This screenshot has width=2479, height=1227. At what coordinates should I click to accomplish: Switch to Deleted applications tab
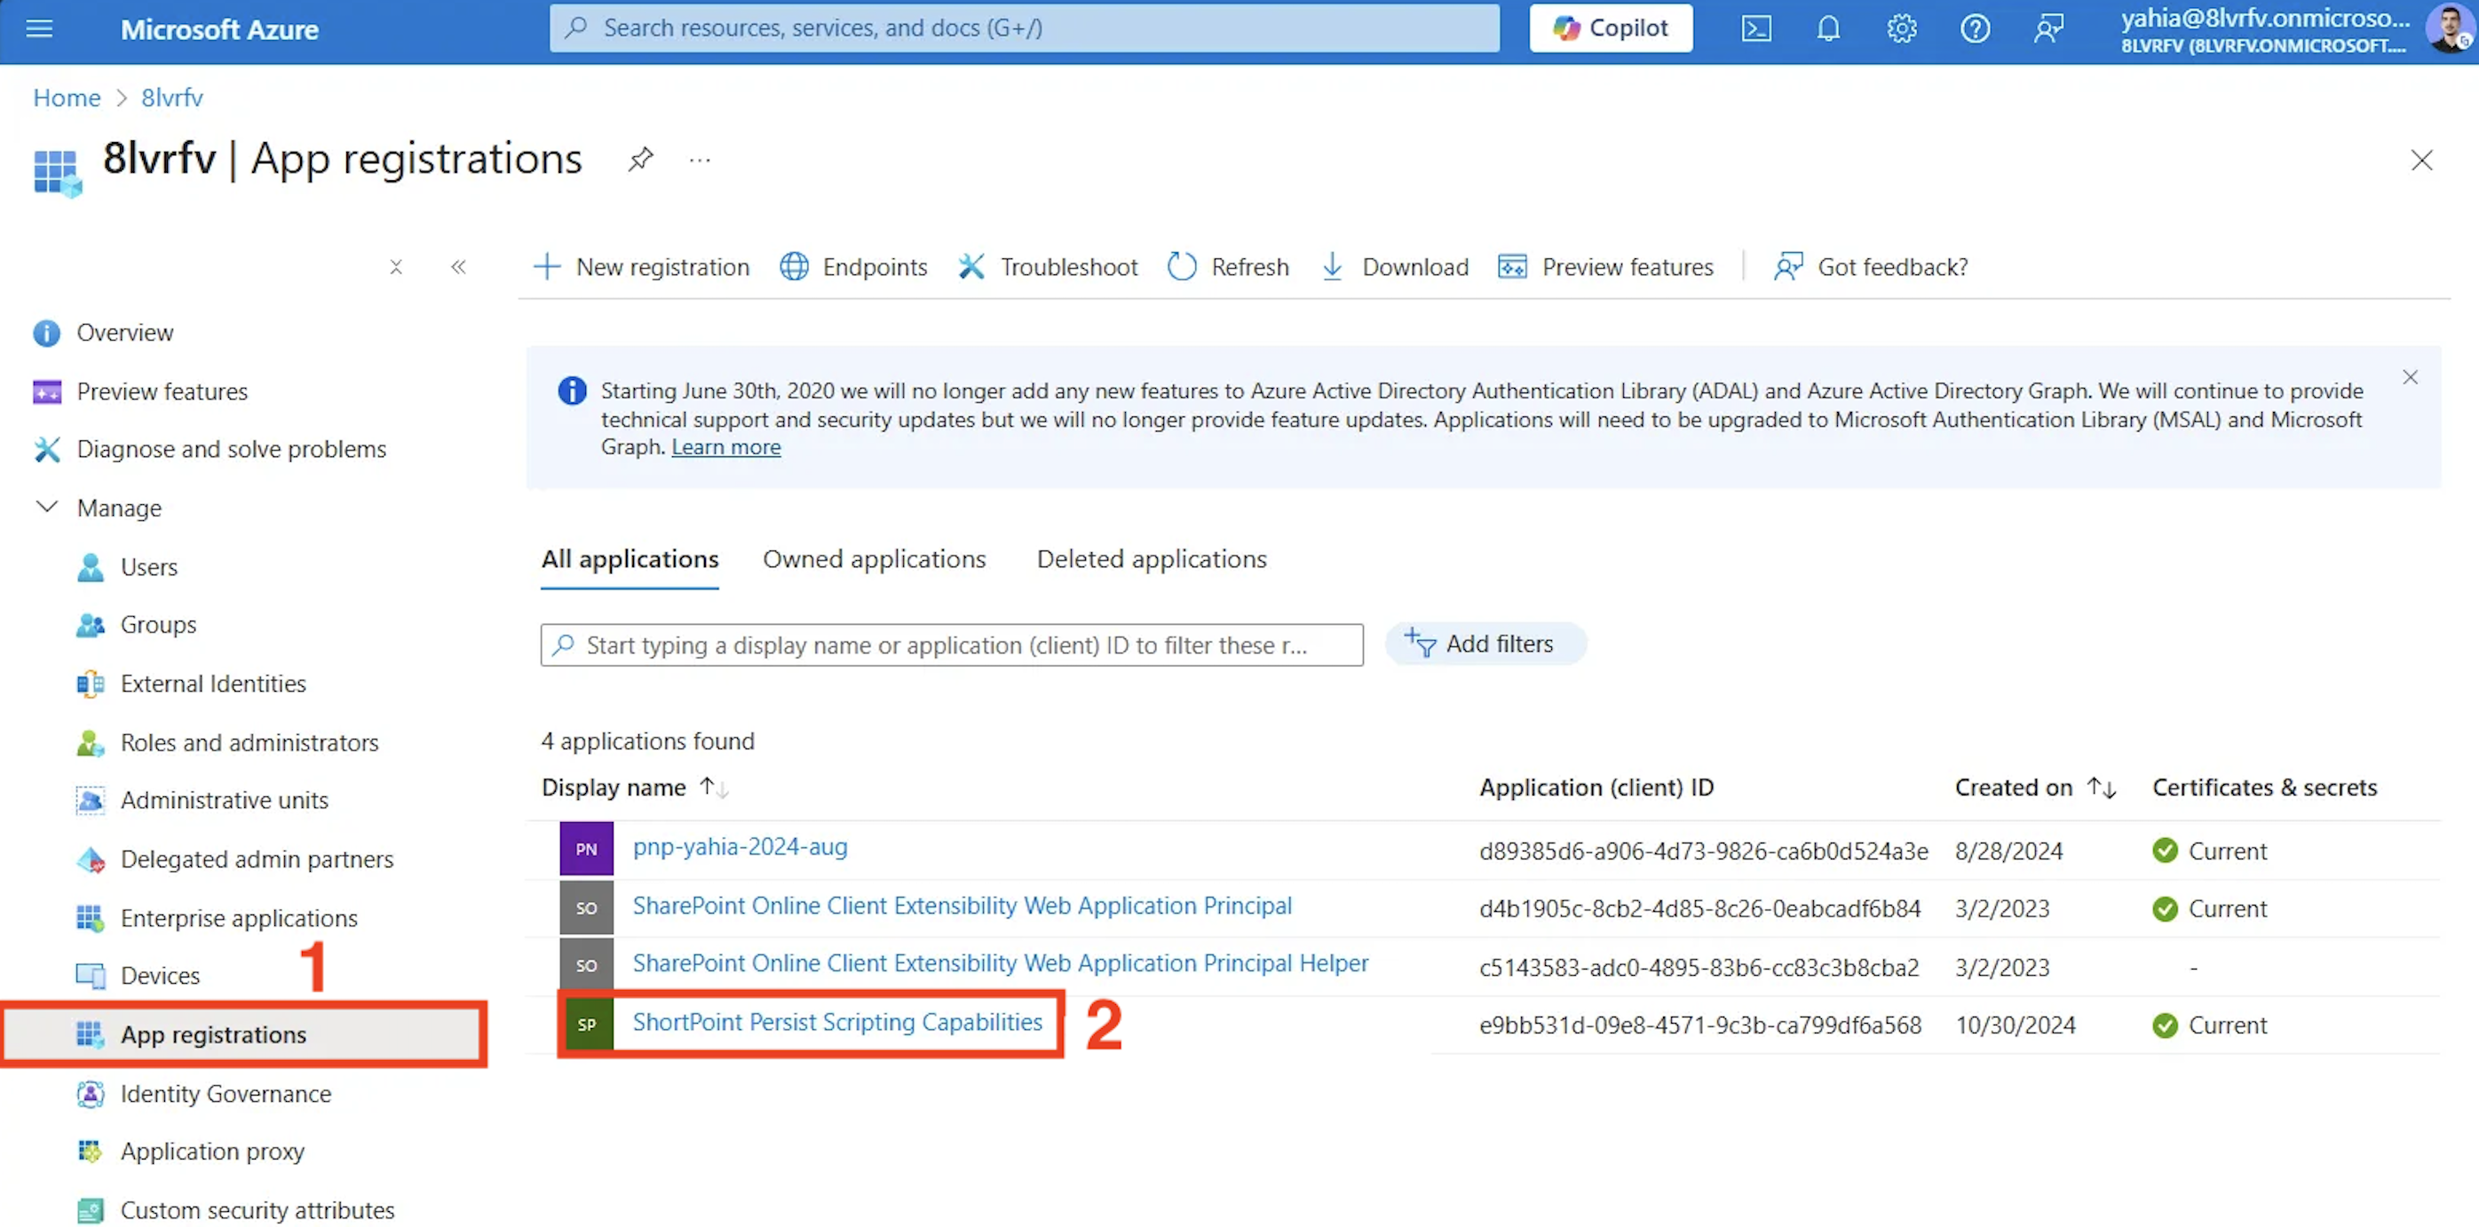(x=1151, y=559)
